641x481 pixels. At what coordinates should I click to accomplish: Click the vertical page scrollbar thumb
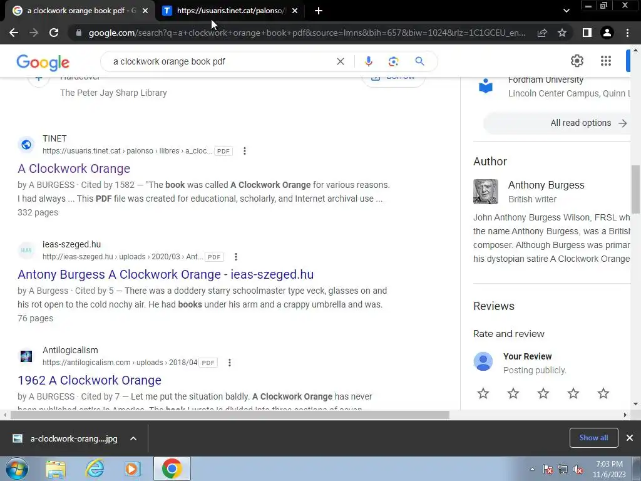point(635,189)
